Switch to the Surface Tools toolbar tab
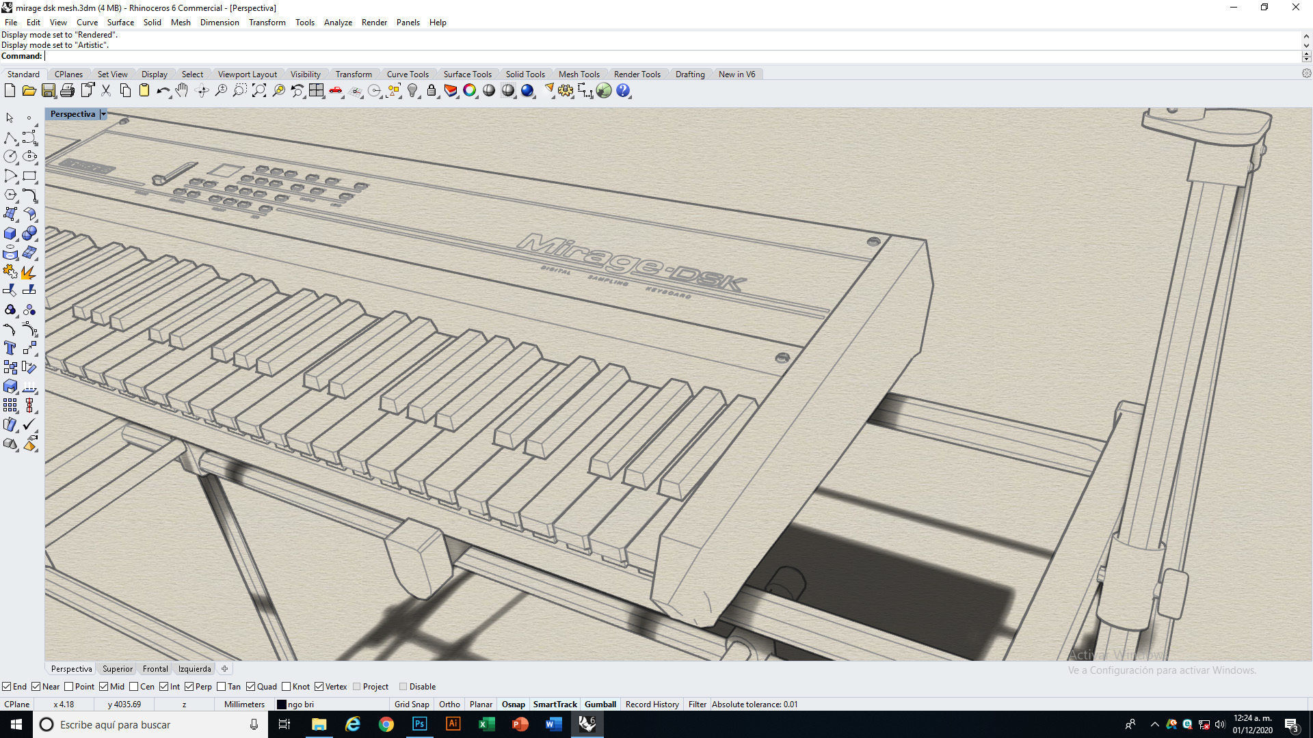 click(467, 74)
